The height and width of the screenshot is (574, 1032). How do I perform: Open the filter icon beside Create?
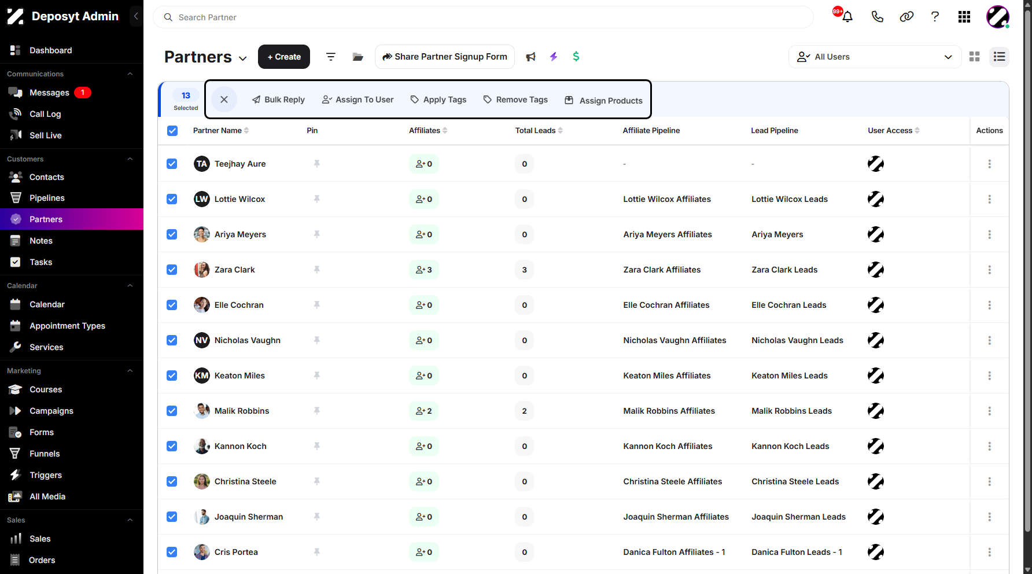[x=331, y=57]
